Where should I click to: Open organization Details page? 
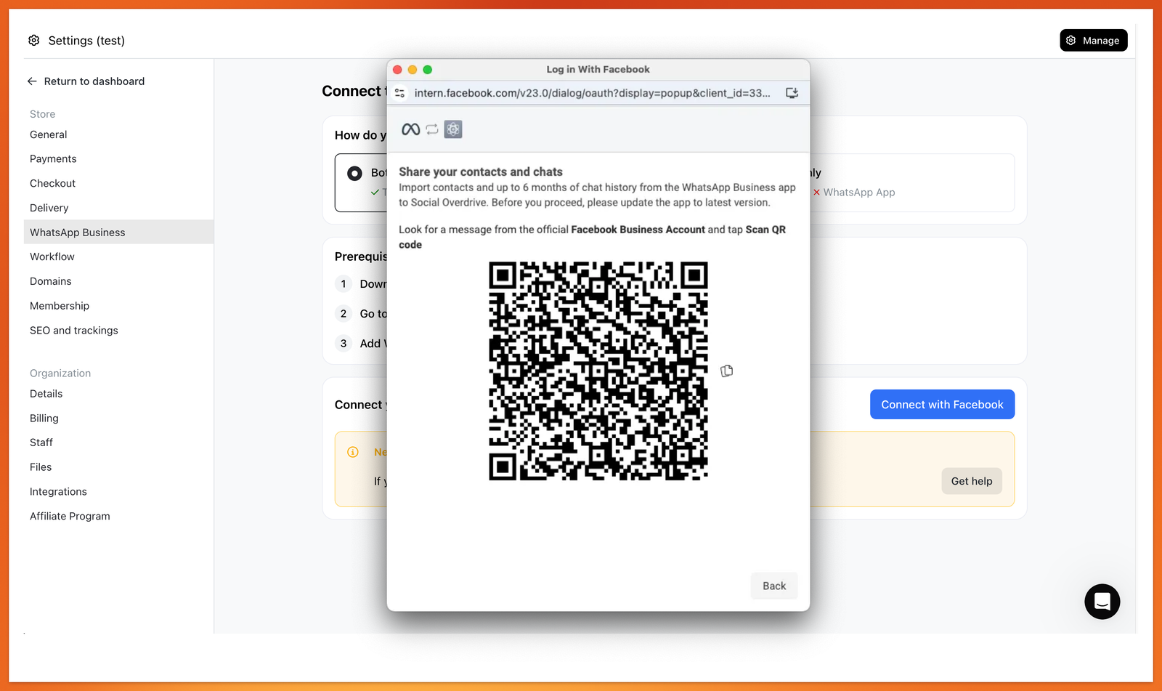pos(46,394)
